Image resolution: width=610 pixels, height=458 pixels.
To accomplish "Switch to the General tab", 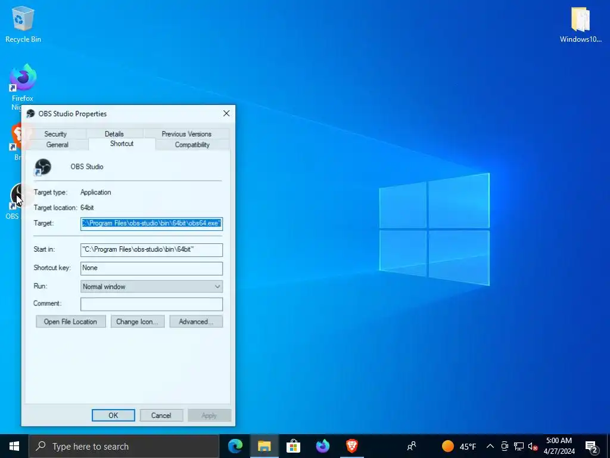I will point(57,144).
